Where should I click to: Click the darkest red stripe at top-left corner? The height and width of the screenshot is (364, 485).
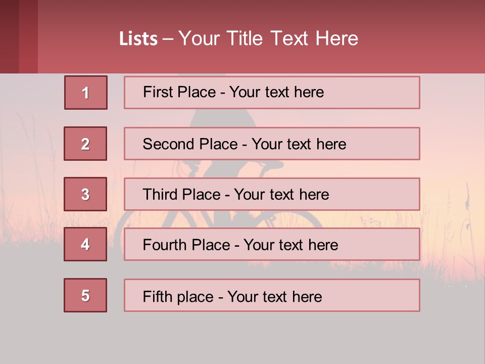pyautogui.click(x=9, y=36)
